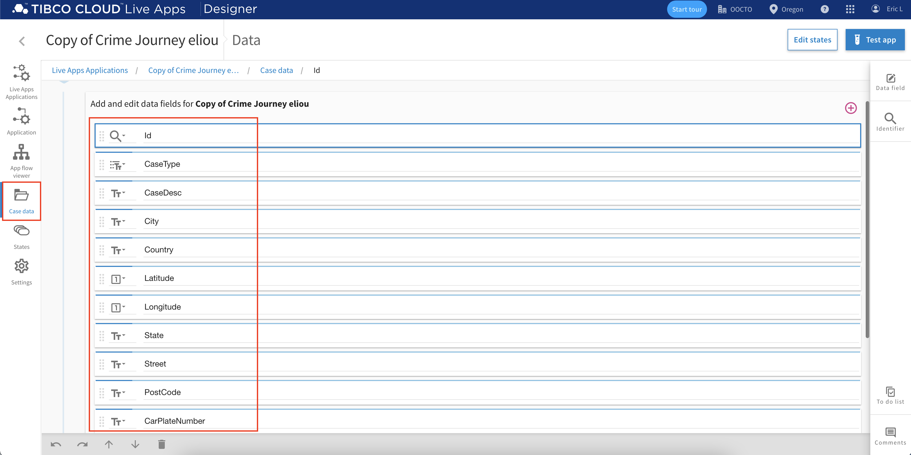Viewport: 911px width, 455px height.
Task: Navigate to Case data breadcrumb link
Action: 276,70
